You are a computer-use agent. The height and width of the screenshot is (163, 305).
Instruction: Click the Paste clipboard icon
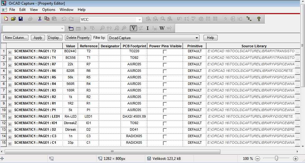(x=54, y=19)
